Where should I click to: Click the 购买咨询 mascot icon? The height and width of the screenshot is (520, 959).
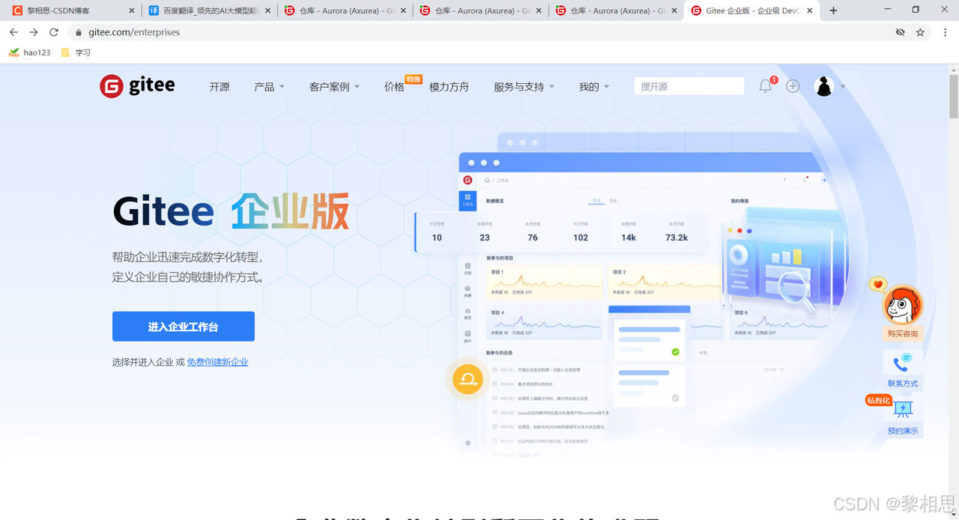(901, 303)
